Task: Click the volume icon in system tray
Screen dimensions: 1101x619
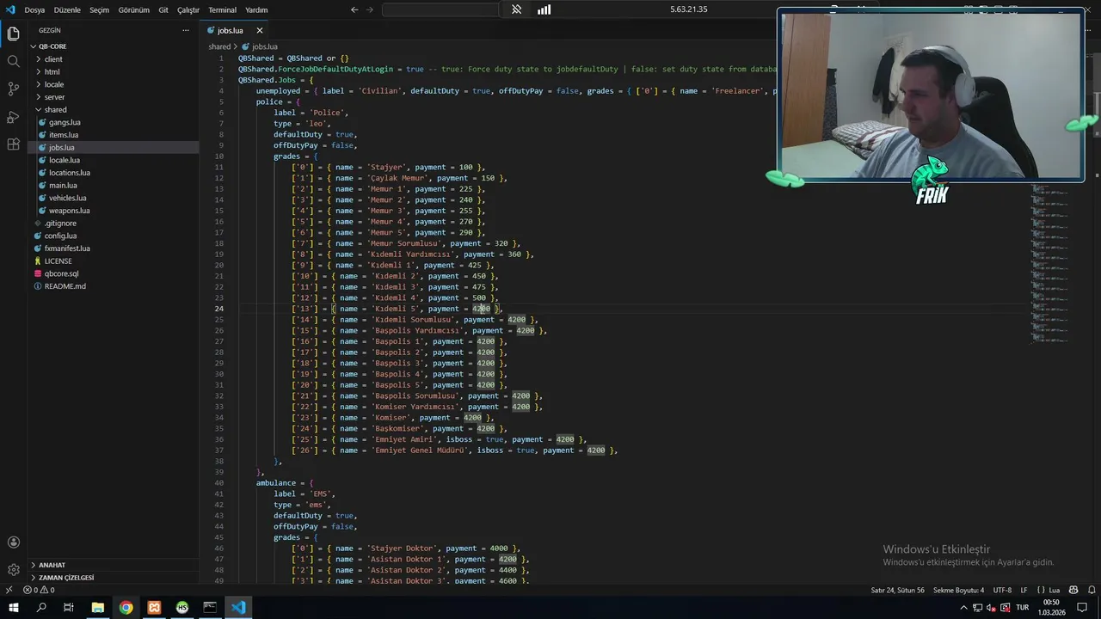Action: click(990, 607)
